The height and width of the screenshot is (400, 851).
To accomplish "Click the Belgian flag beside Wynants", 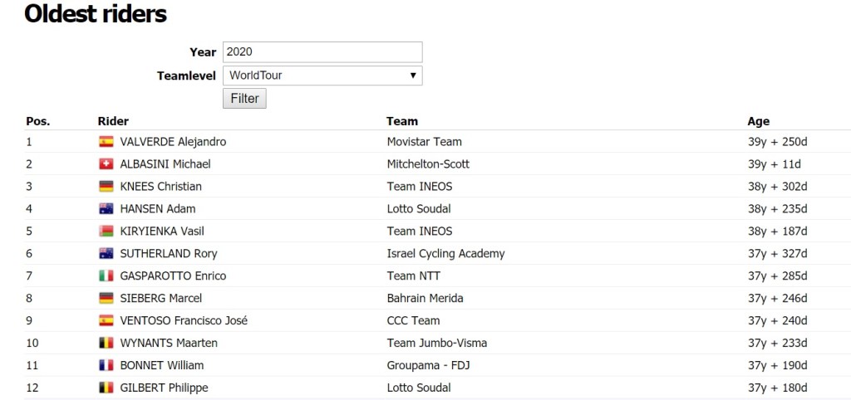I will click(x=106, y=344).
